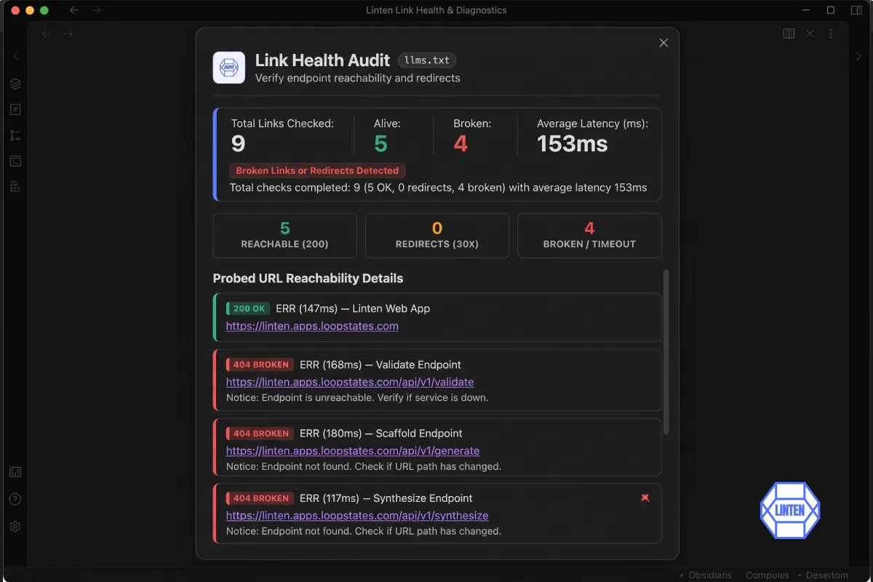Navigate back in the background pane
The height and width of the screenshot is (582, 873).
click(47, 33)
